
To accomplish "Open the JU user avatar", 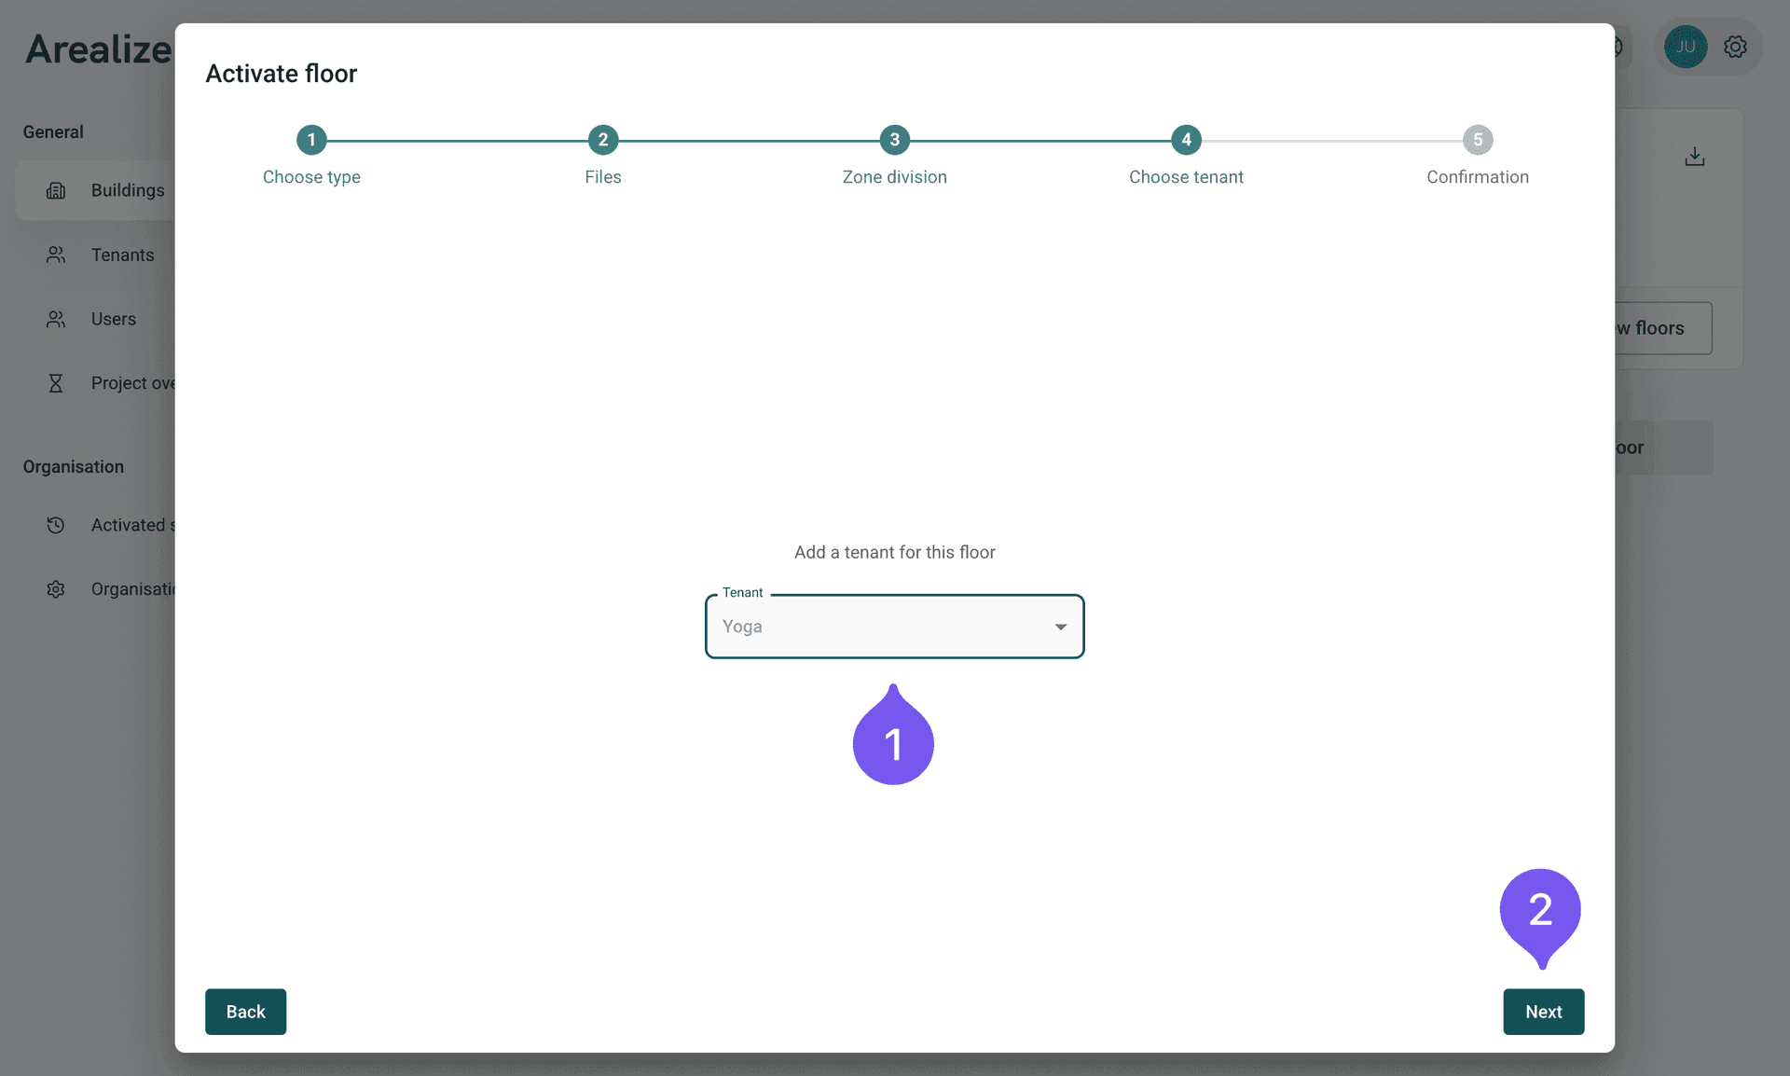I will 1686,47.
